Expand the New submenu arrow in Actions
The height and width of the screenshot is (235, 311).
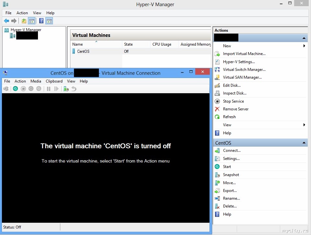click(x=304, y=46)
